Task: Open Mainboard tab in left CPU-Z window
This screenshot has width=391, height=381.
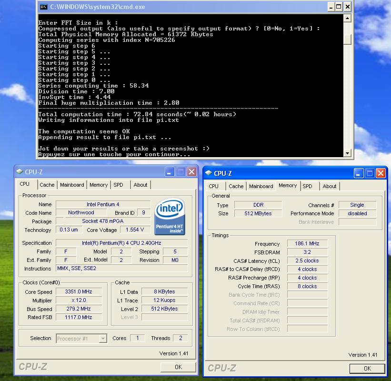Action: (72, 185)
